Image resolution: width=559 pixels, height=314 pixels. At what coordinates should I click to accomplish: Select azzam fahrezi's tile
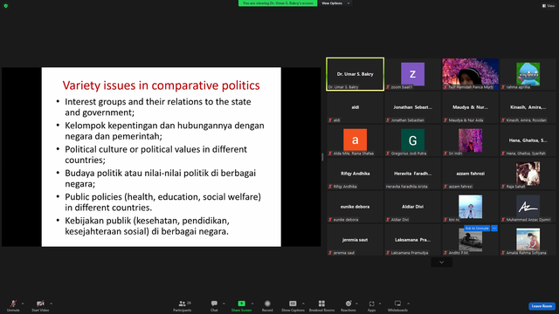click(470, 174)
